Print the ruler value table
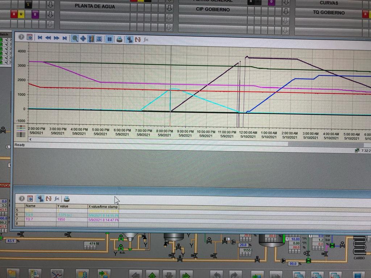The height and width of the screenshot is (278, 371). click(x=67, y=199)
